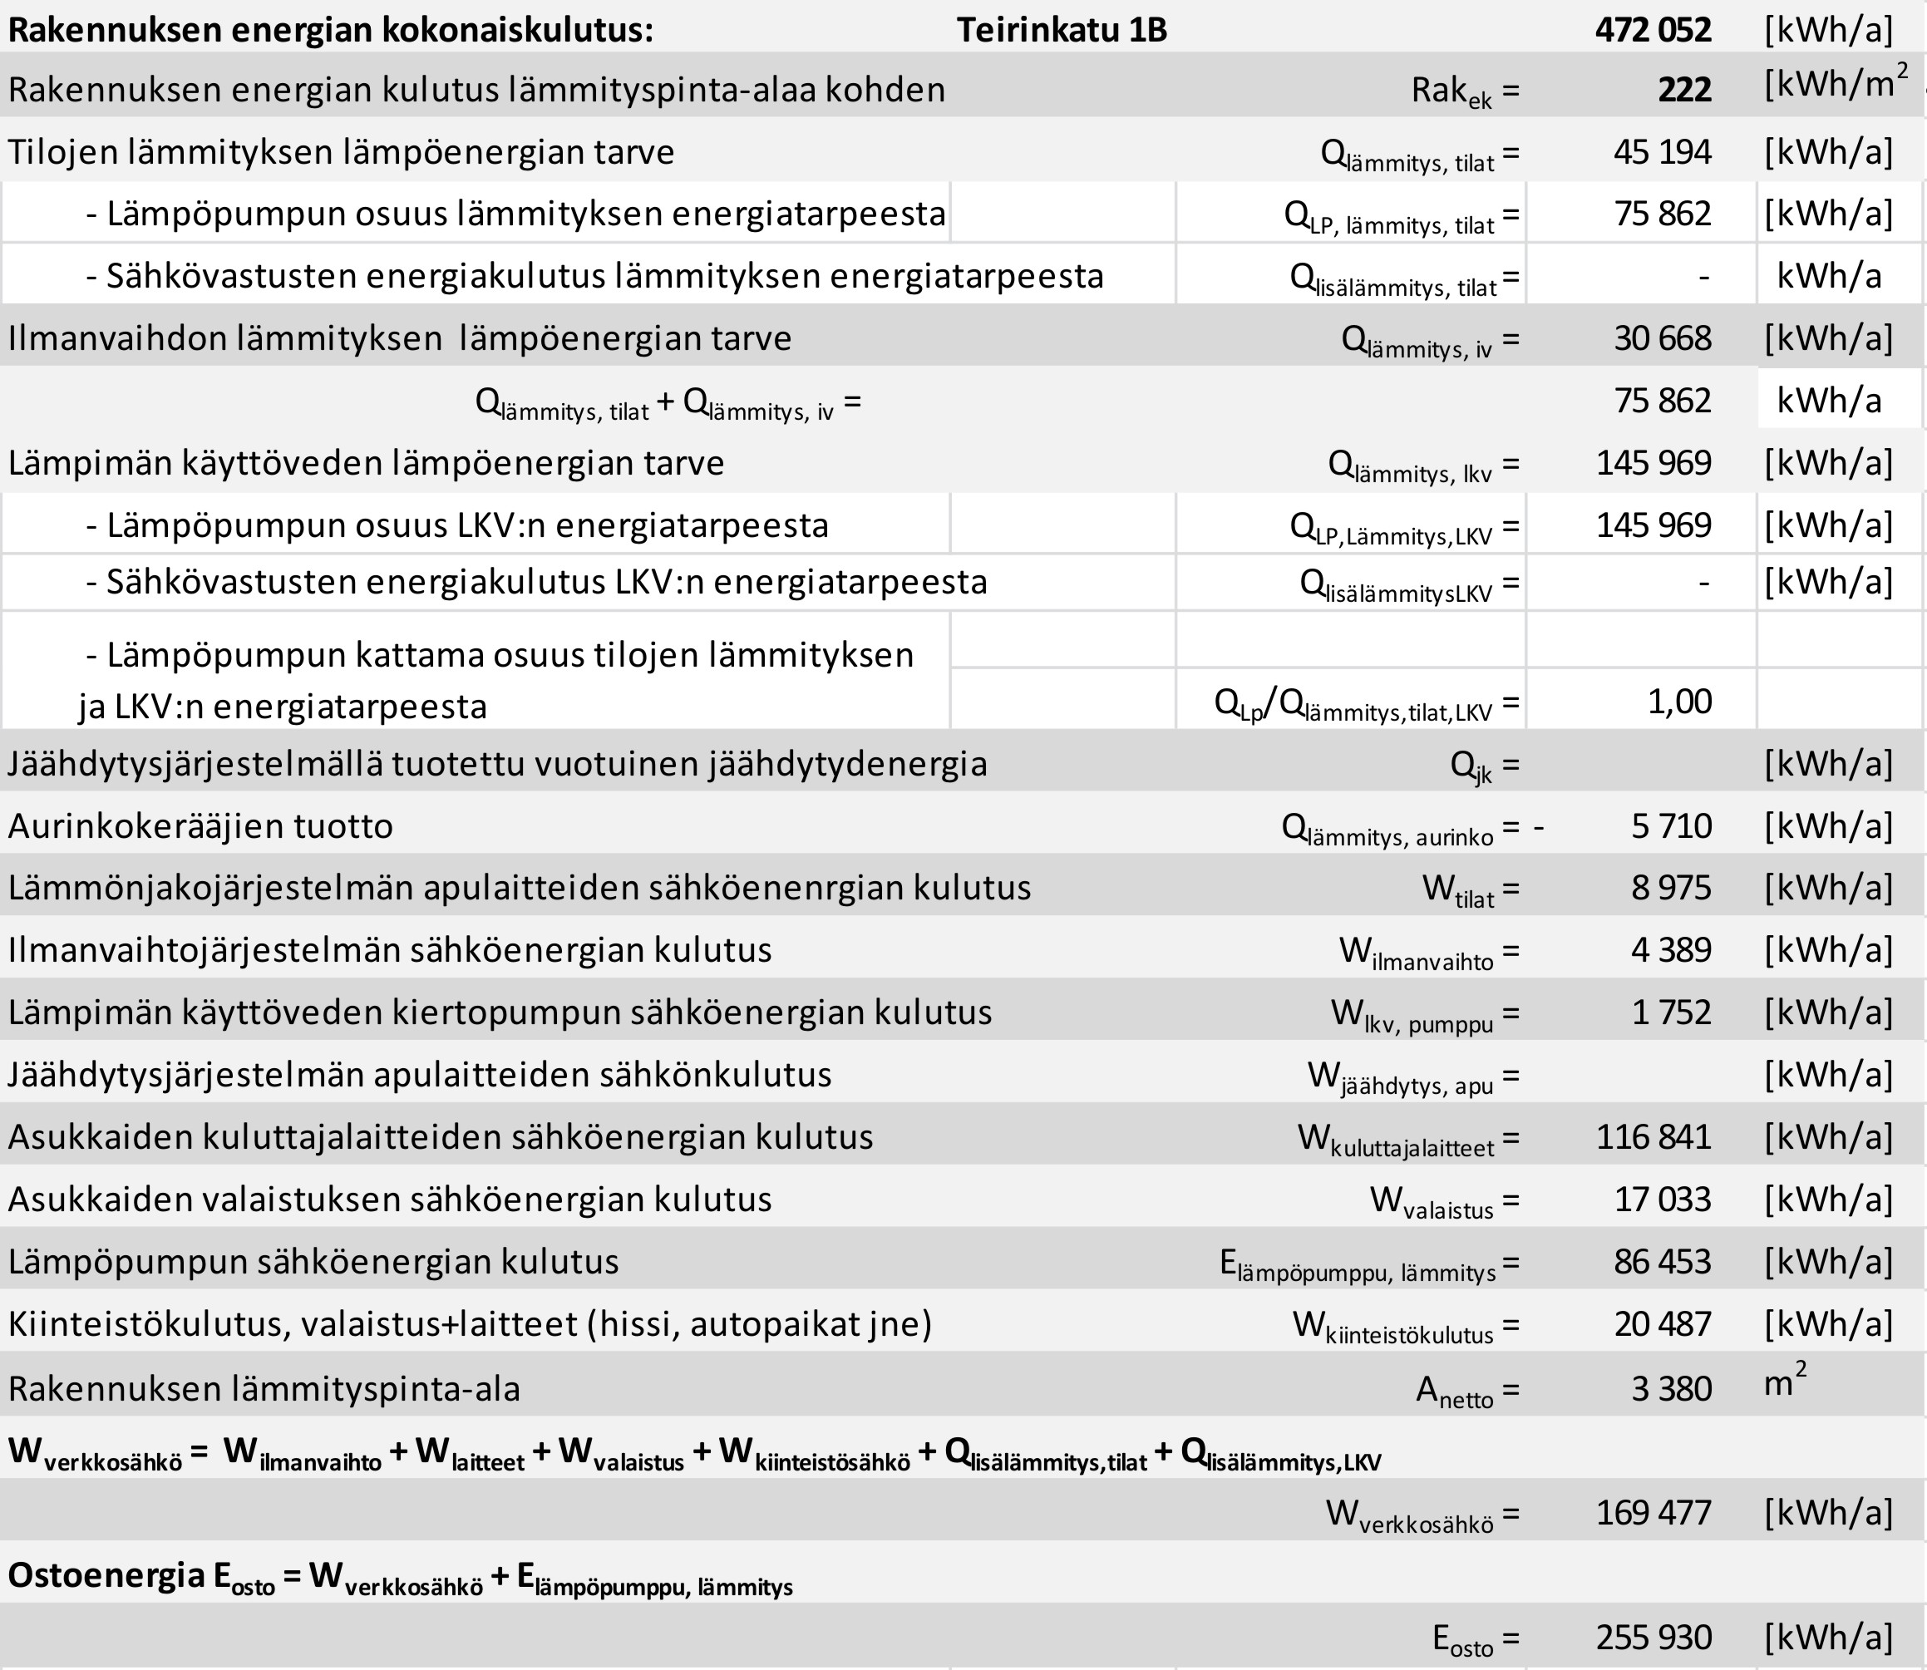Click 'Lämpöpumpun kattama osuus tilojen lämmityksen' label

click(x=500, y=654)
